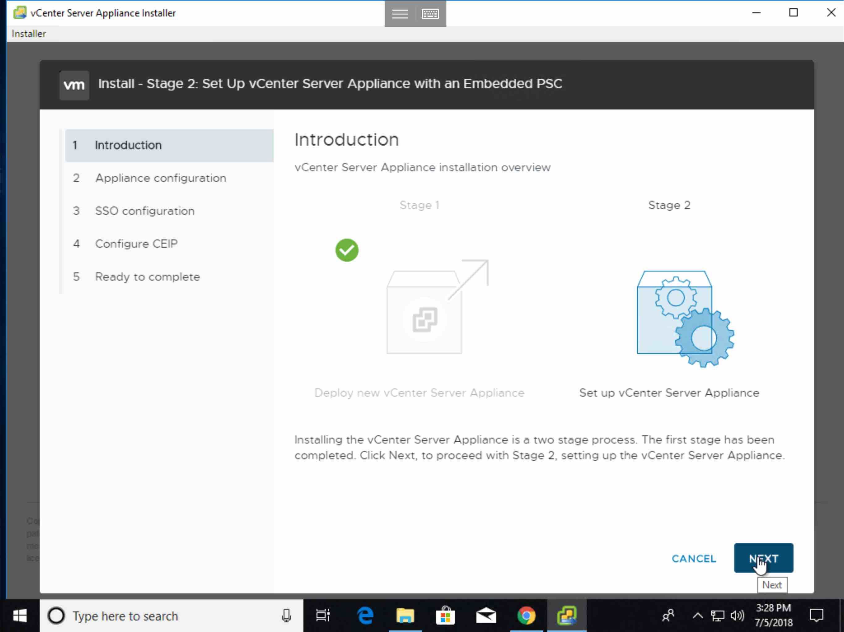This screenshot has width=844, height=632.
Task: Open the Windows Start menu
Action: click(x=20, y=616)
